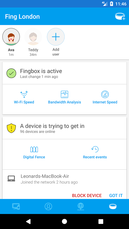Screen dimensions: 129x229
Task: Tap the Android back navigation button
Action: pos(28,221)
